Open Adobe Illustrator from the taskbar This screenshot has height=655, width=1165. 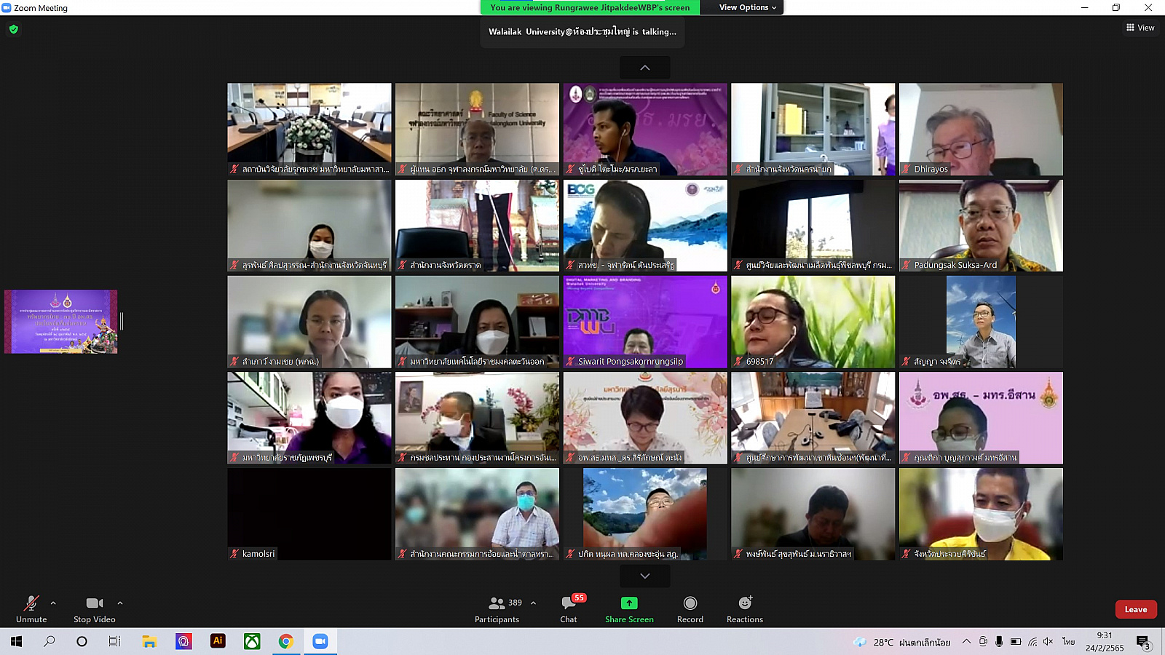coord(218,641)
